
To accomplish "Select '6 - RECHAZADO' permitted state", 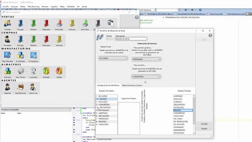I will pyautogui.click(x=107, y=116).
